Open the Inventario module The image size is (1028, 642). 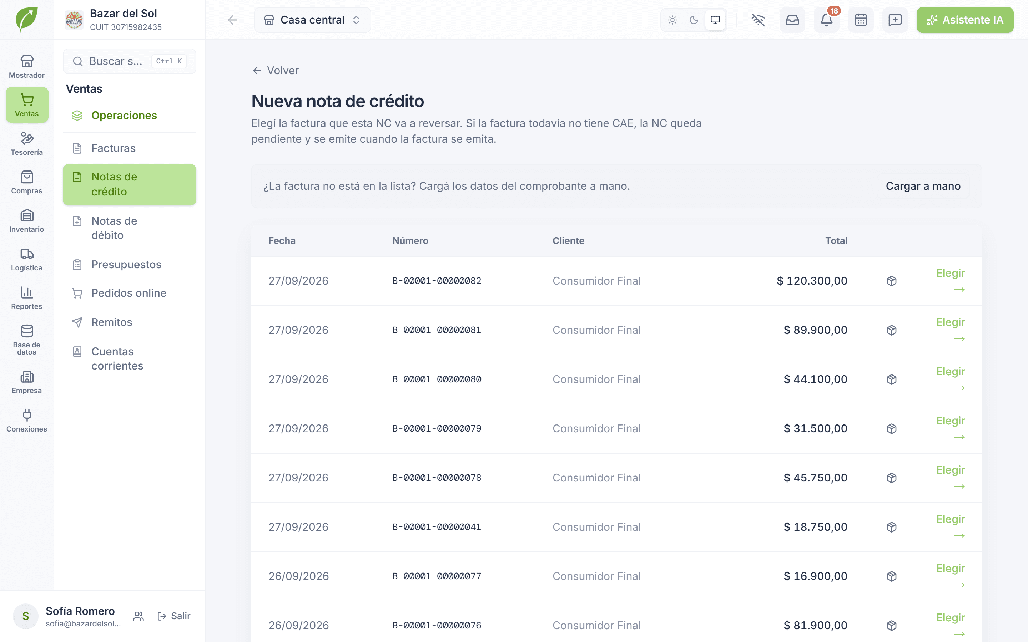[27, 221]
